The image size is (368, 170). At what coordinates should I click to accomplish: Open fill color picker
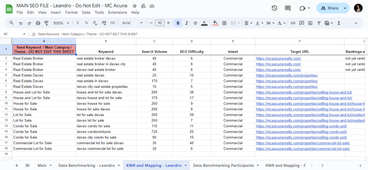[x=215, y=23]
